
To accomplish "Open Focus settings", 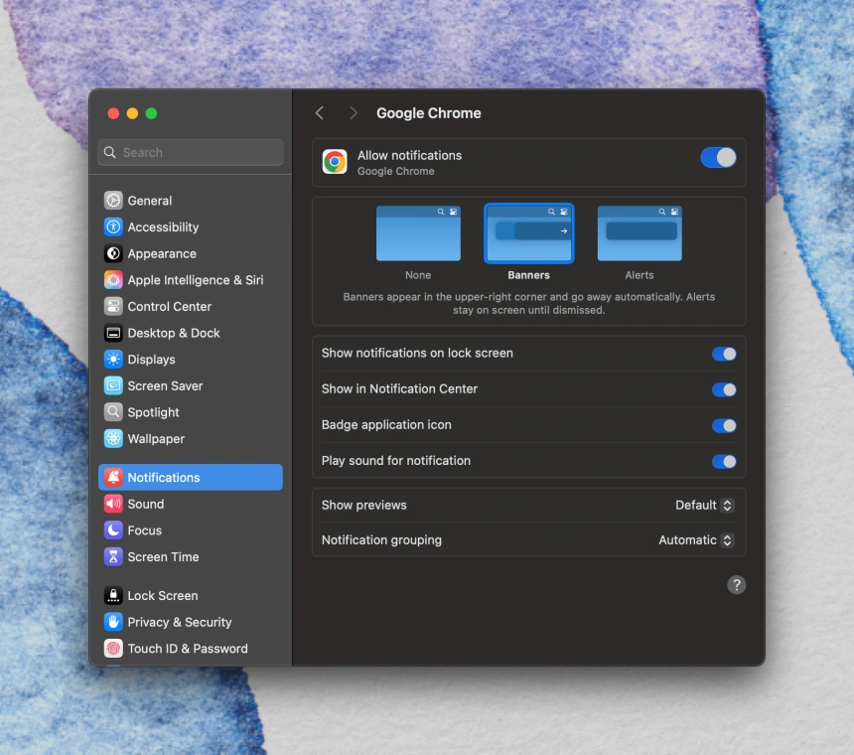I will pos(138,530).
